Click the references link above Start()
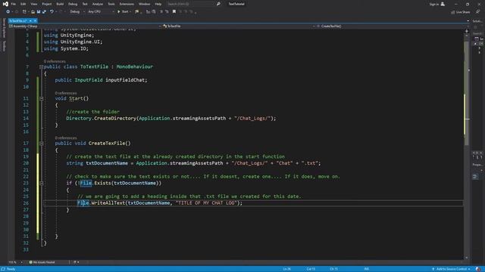 (66, 93)
